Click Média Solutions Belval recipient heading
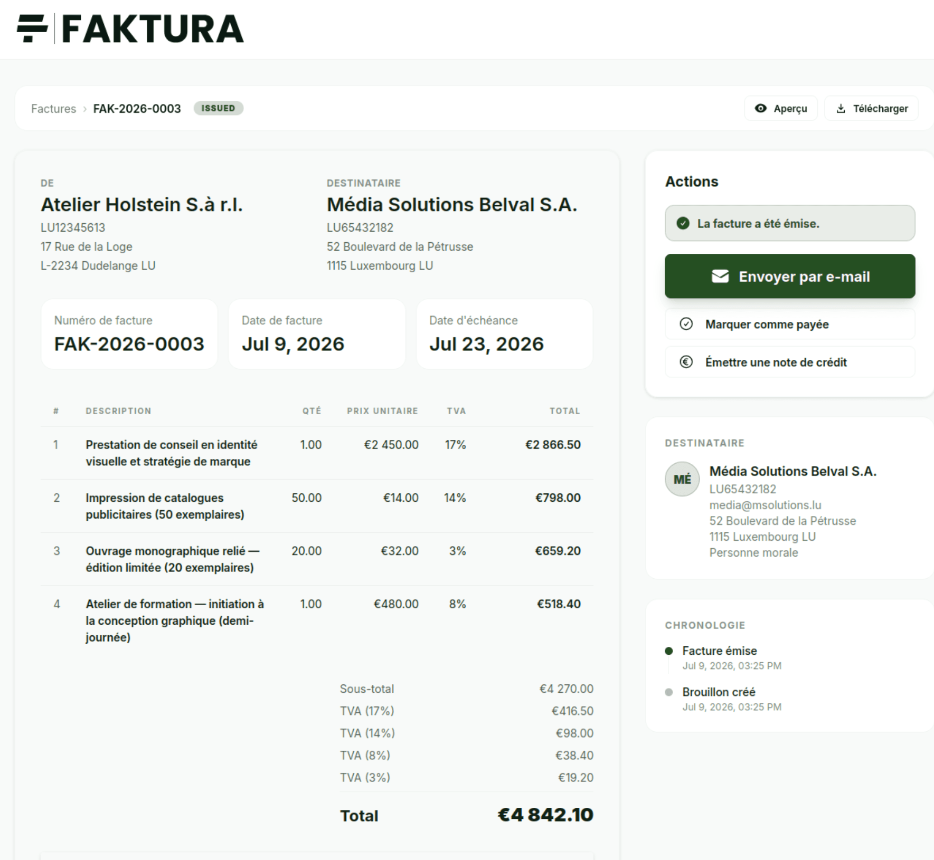Screen dimensions: 934x860 point(452,205)
